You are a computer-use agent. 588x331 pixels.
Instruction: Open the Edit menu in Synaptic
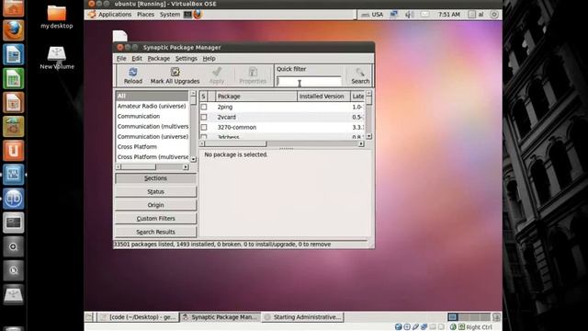point(137,59)
